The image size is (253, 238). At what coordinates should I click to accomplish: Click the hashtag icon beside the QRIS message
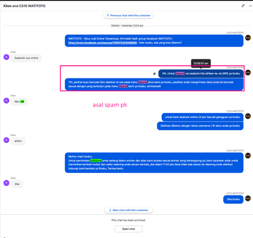point(154,74)
